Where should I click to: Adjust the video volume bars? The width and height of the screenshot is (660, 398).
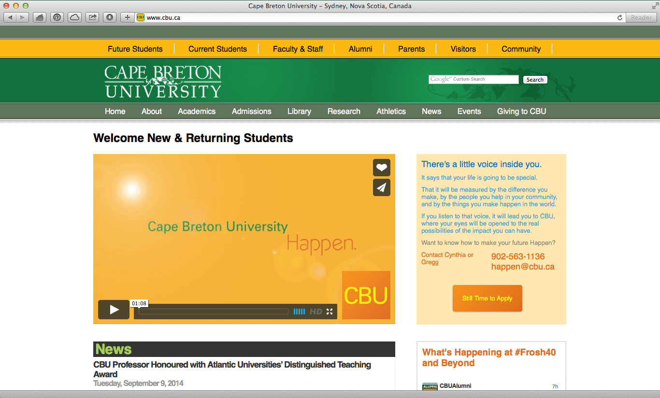[299, 312]
